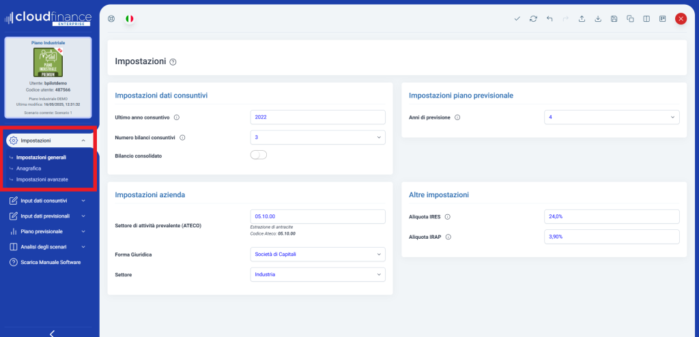Open Analisi degli scenari menu label

(44, 247)
